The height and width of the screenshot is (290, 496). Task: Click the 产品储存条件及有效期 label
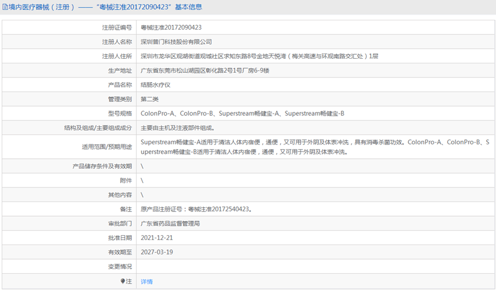click(x=102, y=167)
